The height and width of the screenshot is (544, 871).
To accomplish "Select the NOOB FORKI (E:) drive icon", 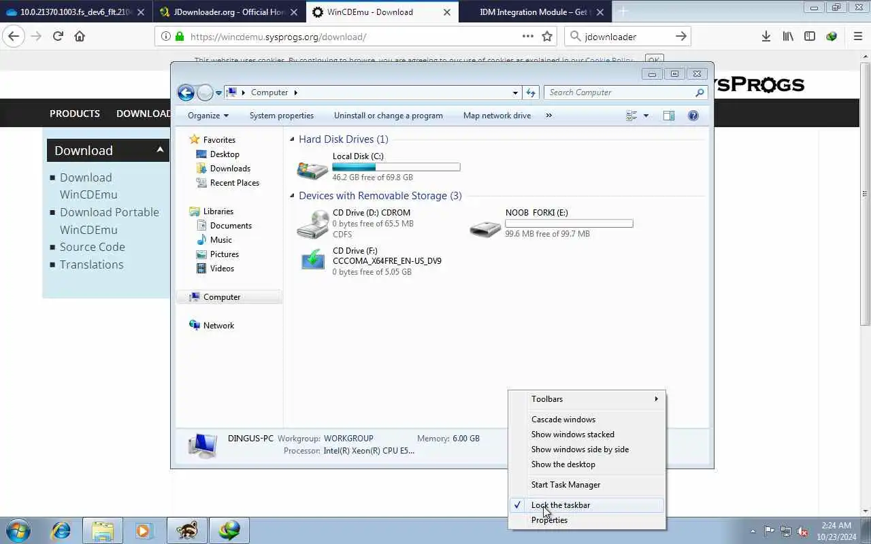I will 485,228.
